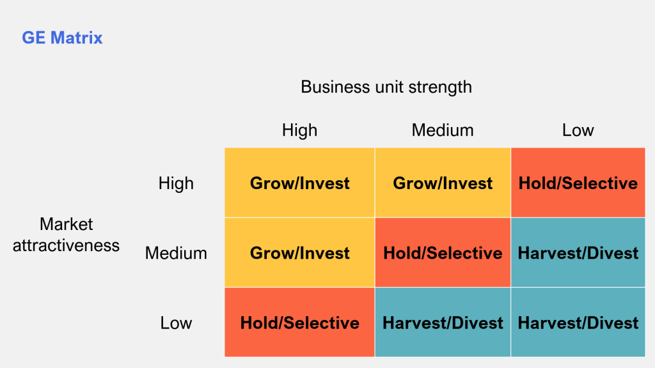This screenshot has height=368, width=655.
Task: Click the word 'Matrix' in the slide title
Action: [77, 38]
